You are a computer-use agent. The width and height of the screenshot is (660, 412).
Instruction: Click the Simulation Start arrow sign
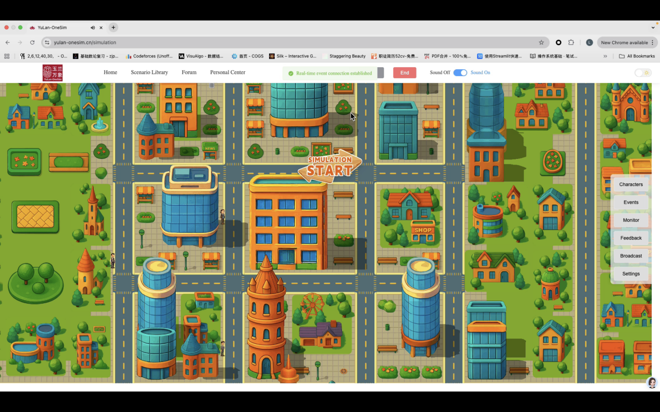(329, 167)
